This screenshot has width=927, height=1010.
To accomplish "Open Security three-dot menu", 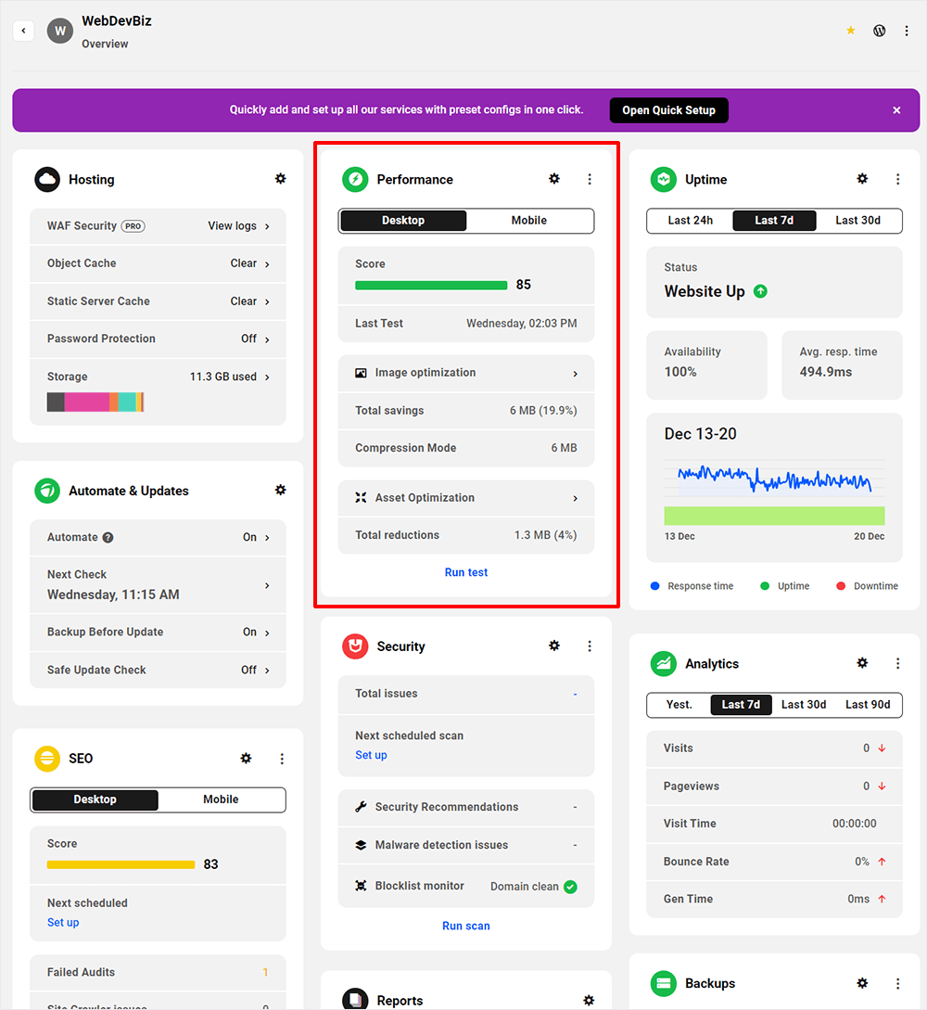I will click(x=589, y=646).
